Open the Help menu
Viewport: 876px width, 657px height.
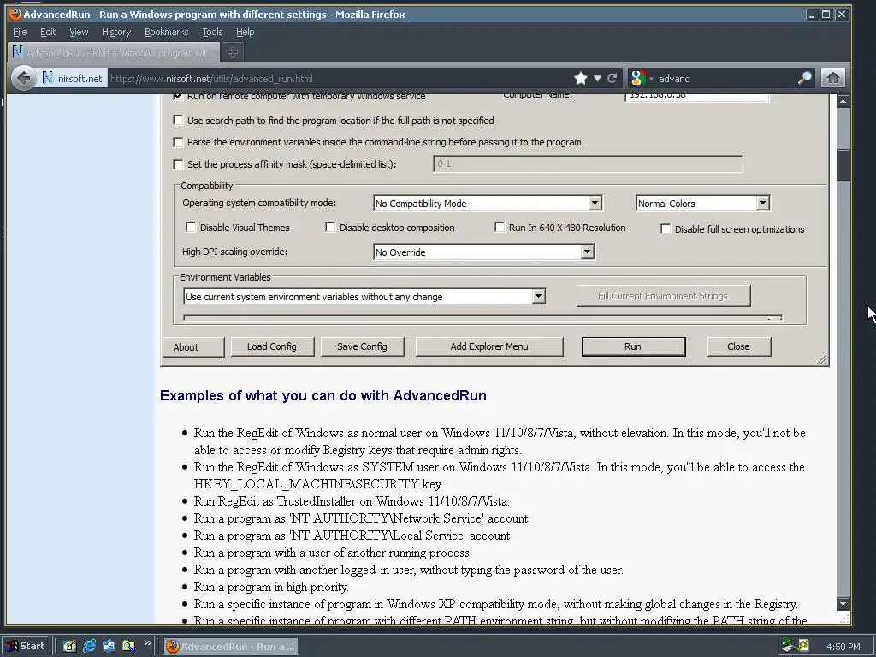[x=245, y=32]
